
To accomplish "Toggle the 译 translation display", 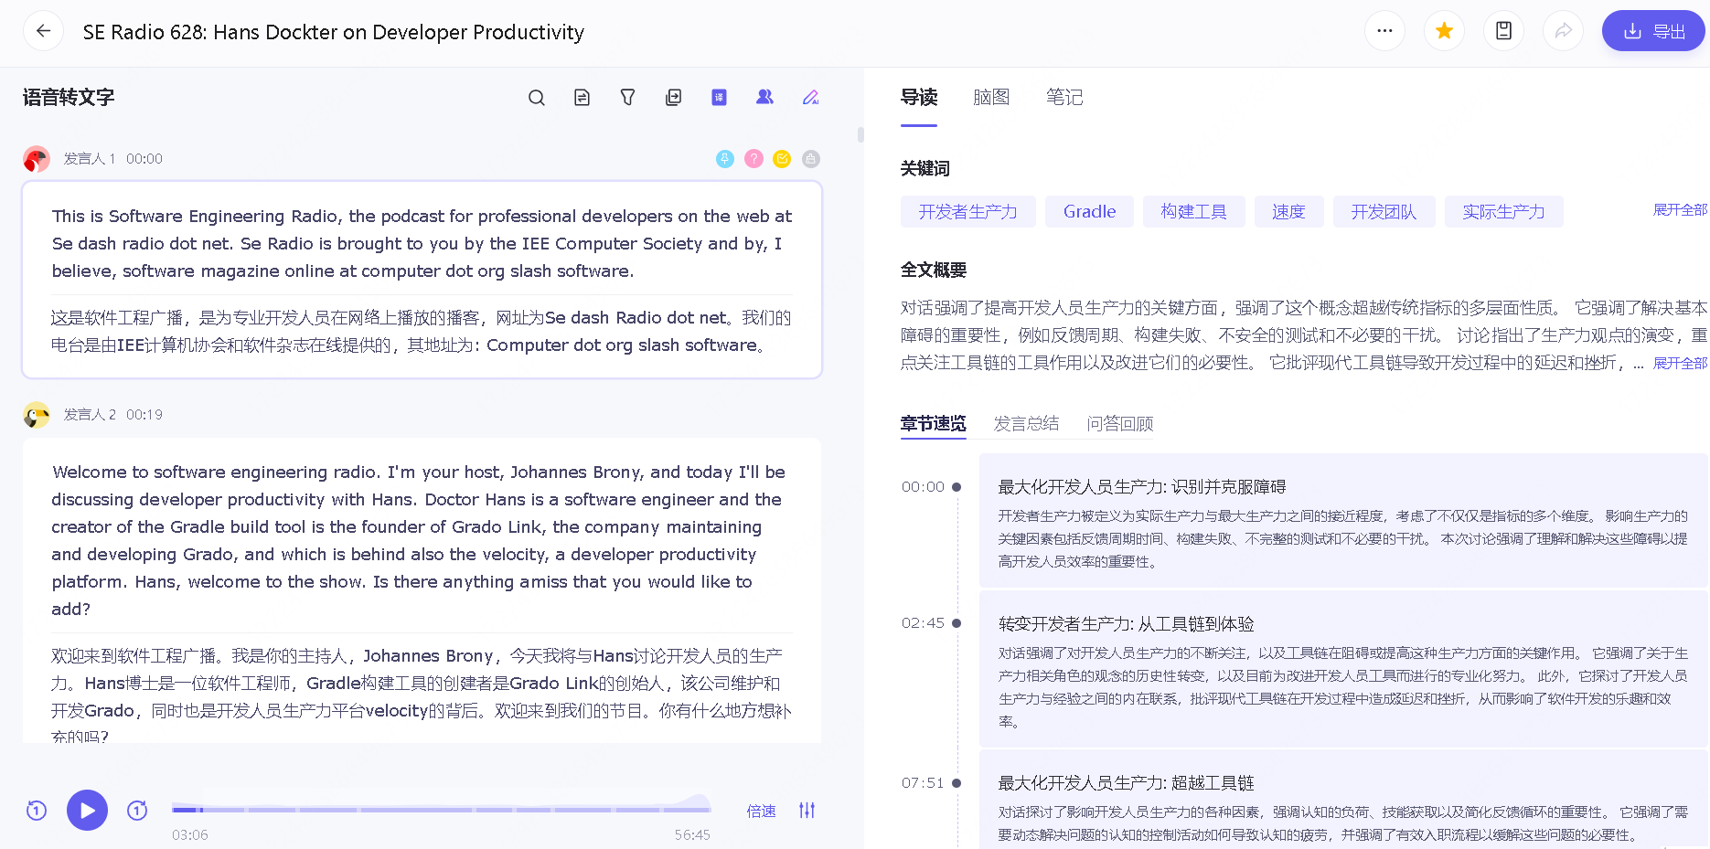I will 720,98.
